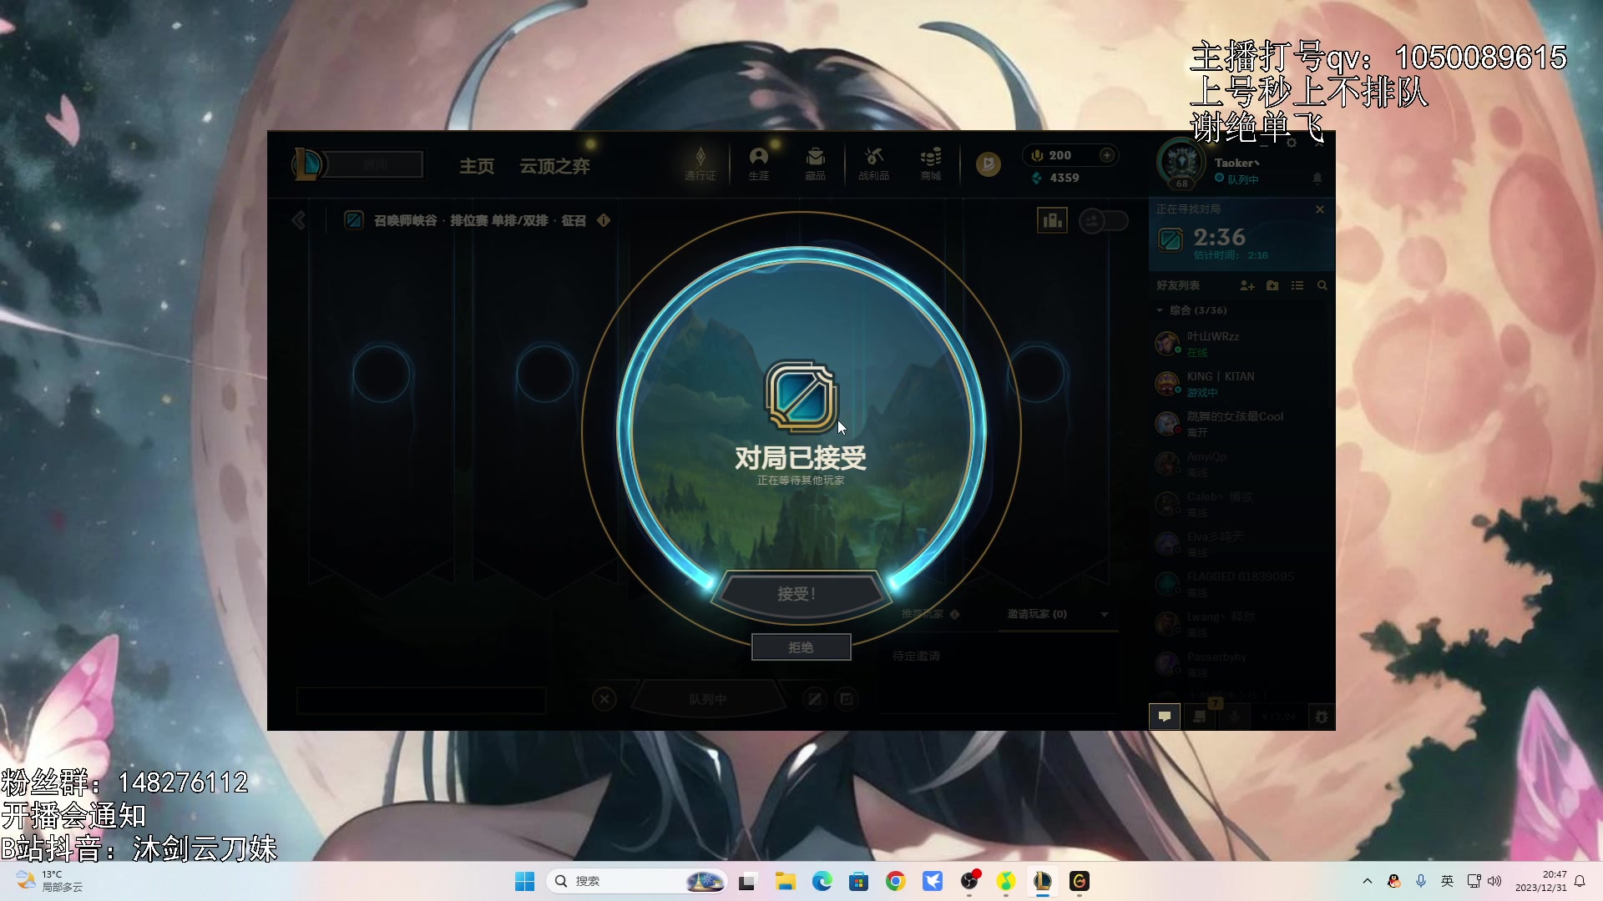Screen dimensions: 1603x901
Task: Open Microsoft Edge from taskbar
Action: [x=822, y=881]
